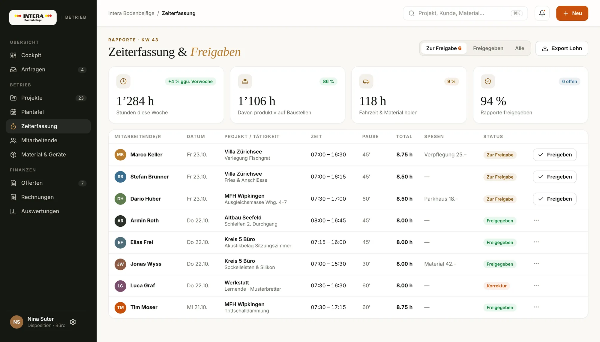Click the clock icon on hours card

(x=123, y=81)
